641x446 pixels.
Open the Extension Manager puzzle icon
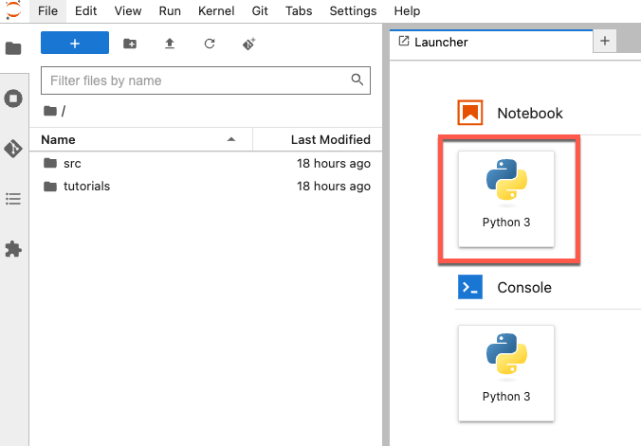click(13, 249)
